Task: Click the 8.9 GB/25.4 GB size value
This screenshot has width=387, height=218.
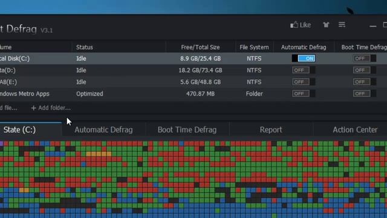Action: point(200,59)
